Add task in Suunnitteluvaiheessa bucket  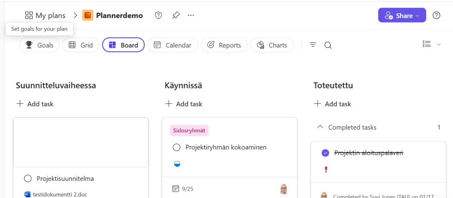click(x=35, y=104)
